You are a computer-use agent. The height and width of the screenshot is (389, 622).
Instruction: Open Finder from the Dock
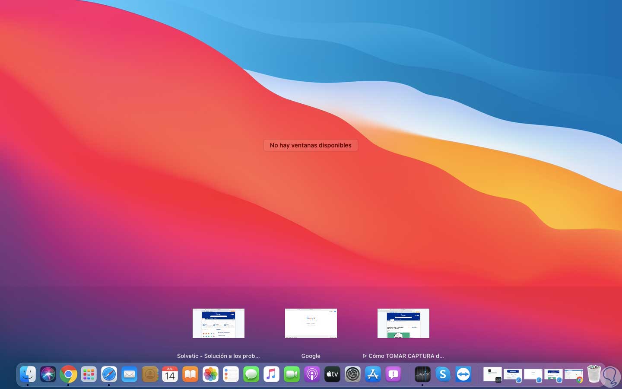[x=28, y=374]
